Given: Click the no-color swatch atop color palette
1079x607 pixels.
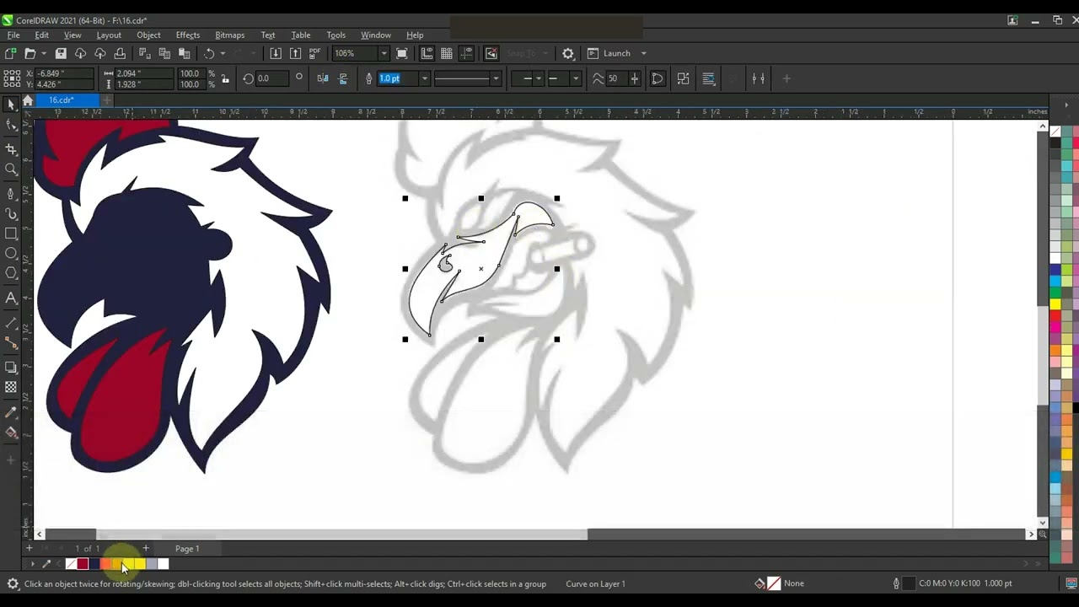Looking at the screenshot, I should [1055, 131].
